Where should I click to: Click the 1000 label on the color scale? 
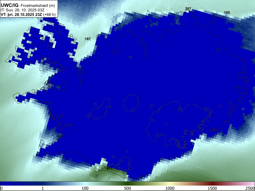coord(170,188)
